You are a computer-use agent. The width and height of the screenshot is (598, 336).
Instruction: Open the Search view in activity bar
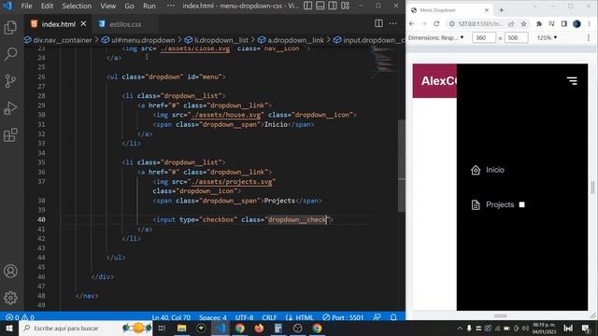click(10, 54)
